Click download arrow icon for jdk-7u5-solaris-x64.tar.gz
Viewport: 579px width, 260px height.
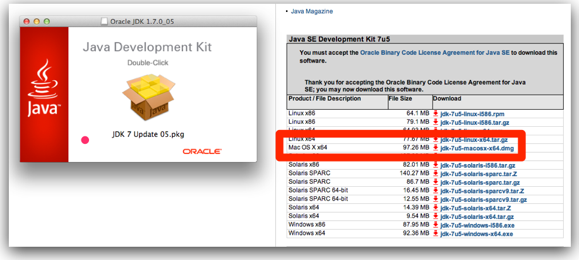point(436,216)
